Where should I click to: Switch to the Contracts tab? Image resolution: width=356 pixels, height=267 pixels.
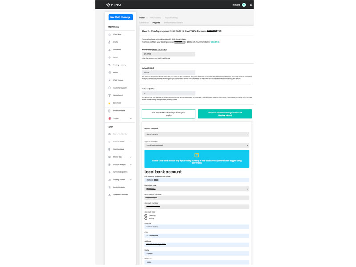click(144, 23)
